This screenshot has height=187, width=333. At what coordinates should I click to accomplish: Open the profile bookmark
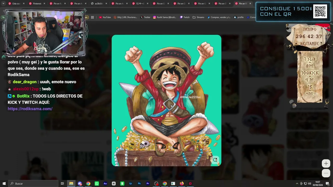239,17
